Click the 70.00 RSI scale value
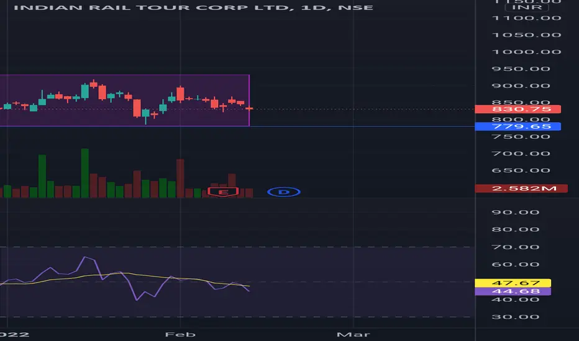Viewport: 579px width, 341px height. click(516, 247)
